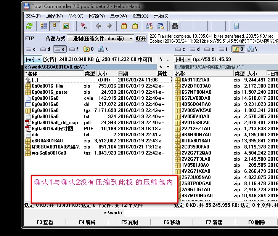Switch to brief file view icon

click(x=44, y=26)
